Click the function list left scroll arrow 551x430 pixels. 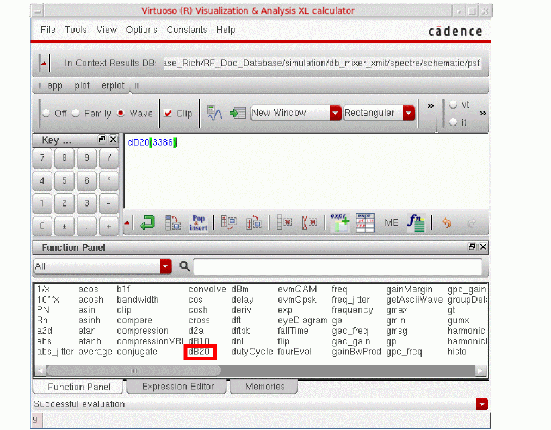click(41, 371)
